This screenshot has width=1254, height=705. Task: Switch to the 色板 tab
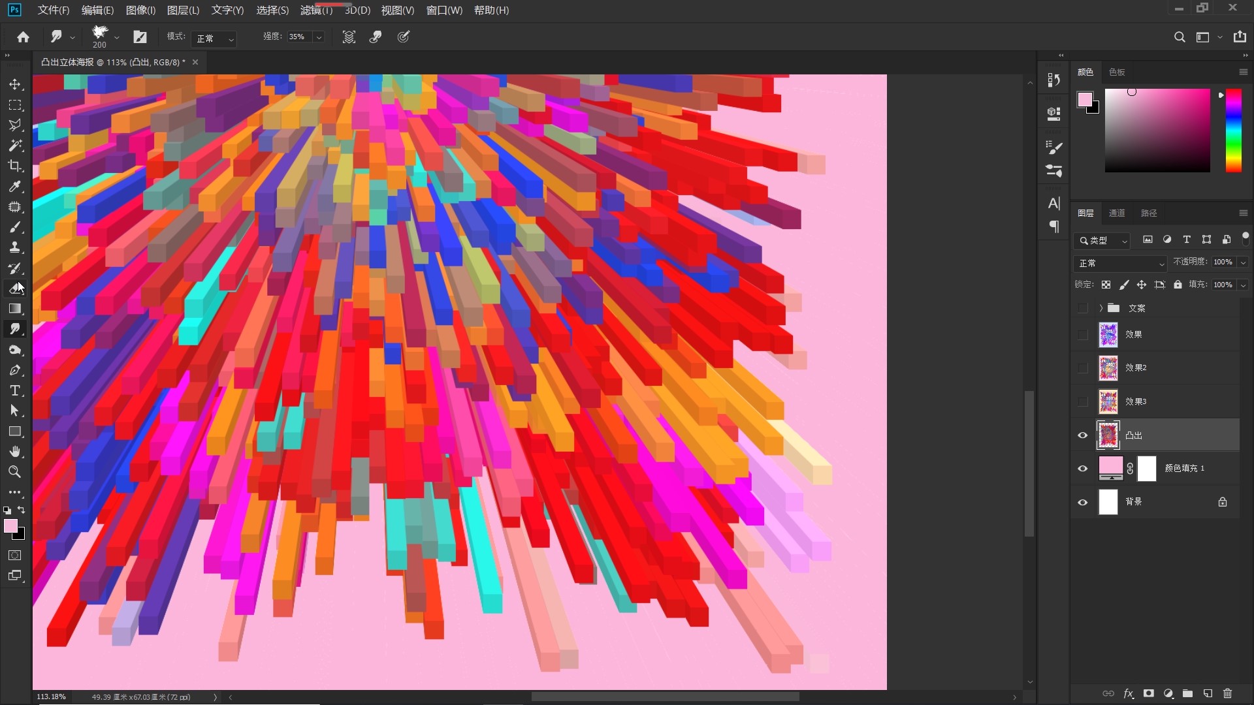(1116, 72)
